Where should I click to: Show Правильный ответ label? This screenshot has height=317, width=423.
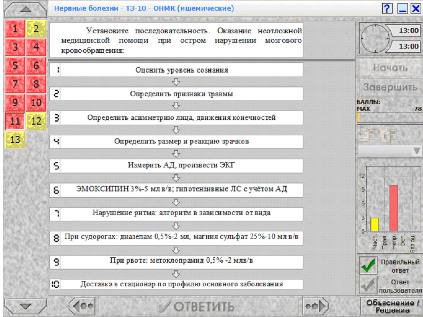[400, 266]
